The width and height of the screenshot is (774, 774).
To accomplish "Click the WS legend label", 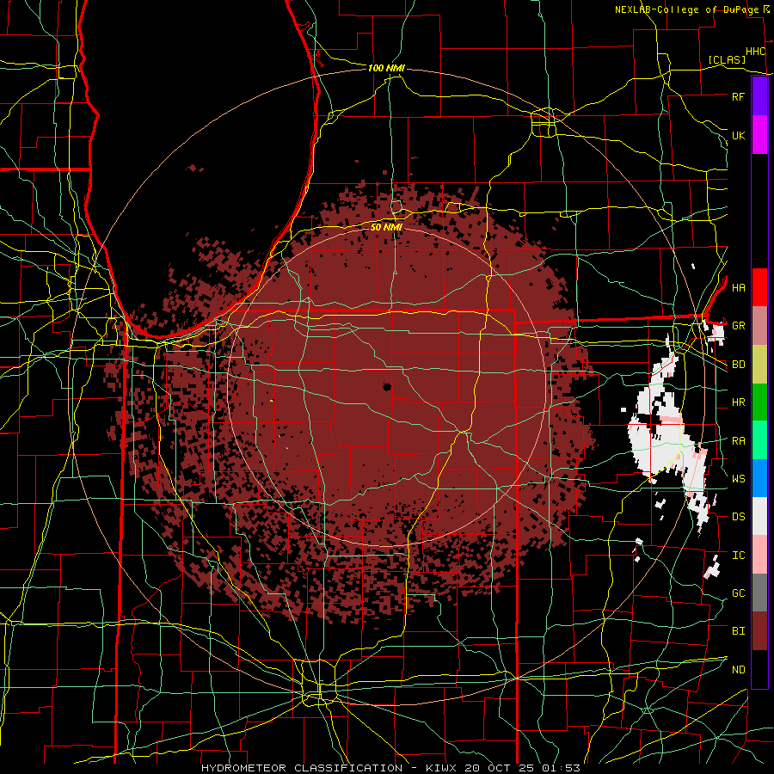I will coord(738,479).
